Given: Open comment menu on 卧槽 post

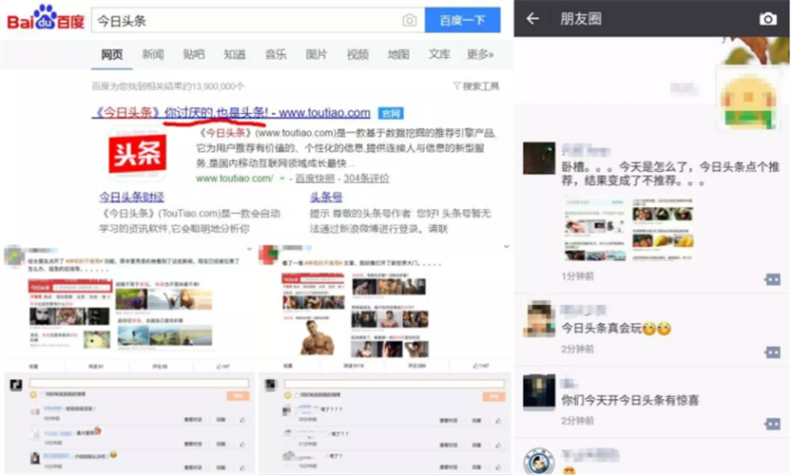Looking at the screenshot, I should [x=772, y=279].
